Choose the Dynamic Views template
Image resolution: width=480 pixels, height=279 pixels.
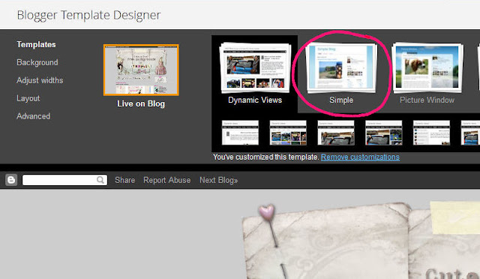(x=255, y=68)
